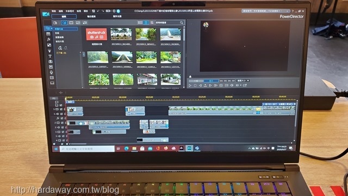Open the 檔案 menu
Viewport: 348px width, 196px height.
[x=54, y=11]
